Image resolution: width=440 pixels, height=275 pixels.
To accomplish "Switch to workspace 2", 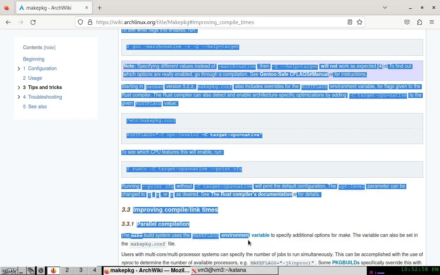I will pyautogui.click(x=67, y=270).
